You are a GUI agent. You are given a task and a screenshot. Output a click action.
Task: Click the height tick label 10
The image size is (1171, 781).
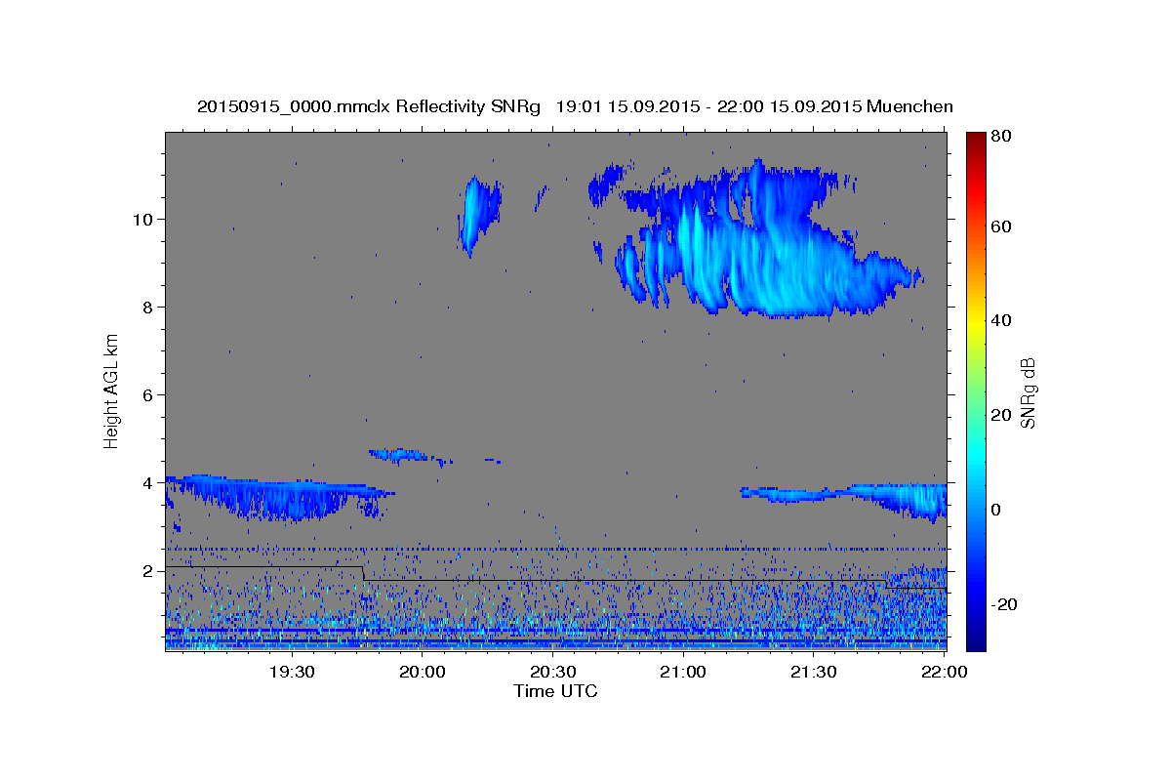[x=143, y=219]
